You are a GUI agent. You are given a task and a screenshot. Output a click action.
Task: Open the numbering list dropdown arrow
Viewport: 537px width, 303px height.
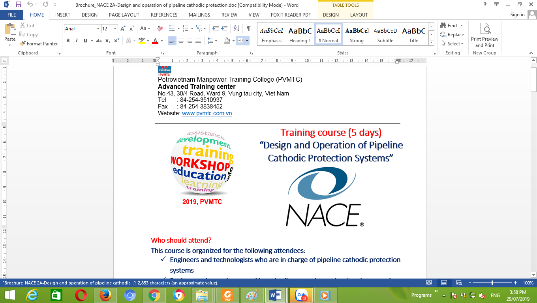[x=192, y=28]
